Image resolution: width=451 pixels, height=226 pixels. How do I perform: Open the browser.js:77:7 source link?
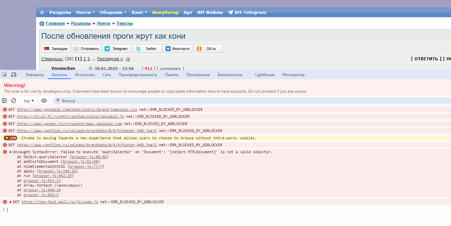(86, 166)
